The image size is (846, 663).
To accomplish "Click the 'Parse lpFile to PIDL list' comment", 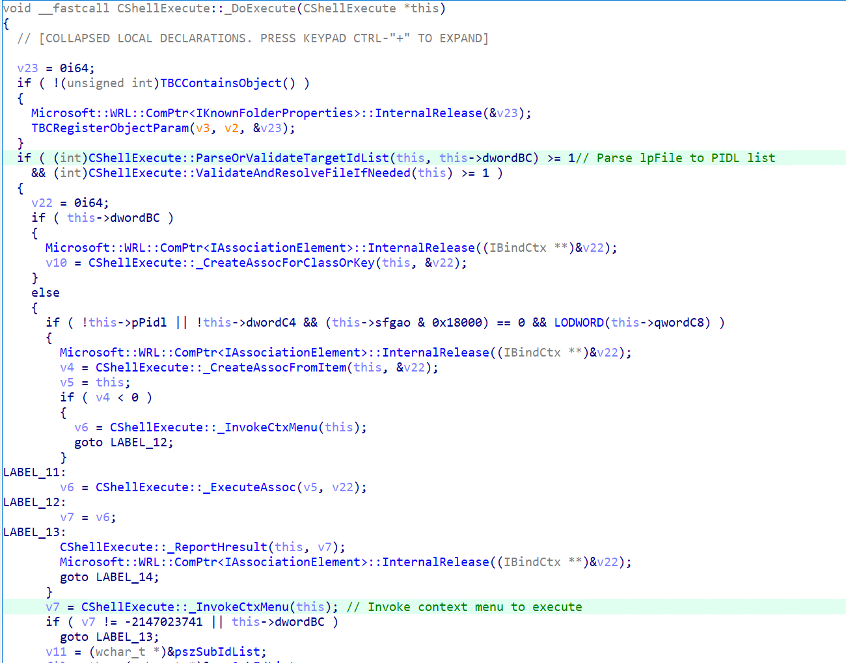I will click(685, 158).
